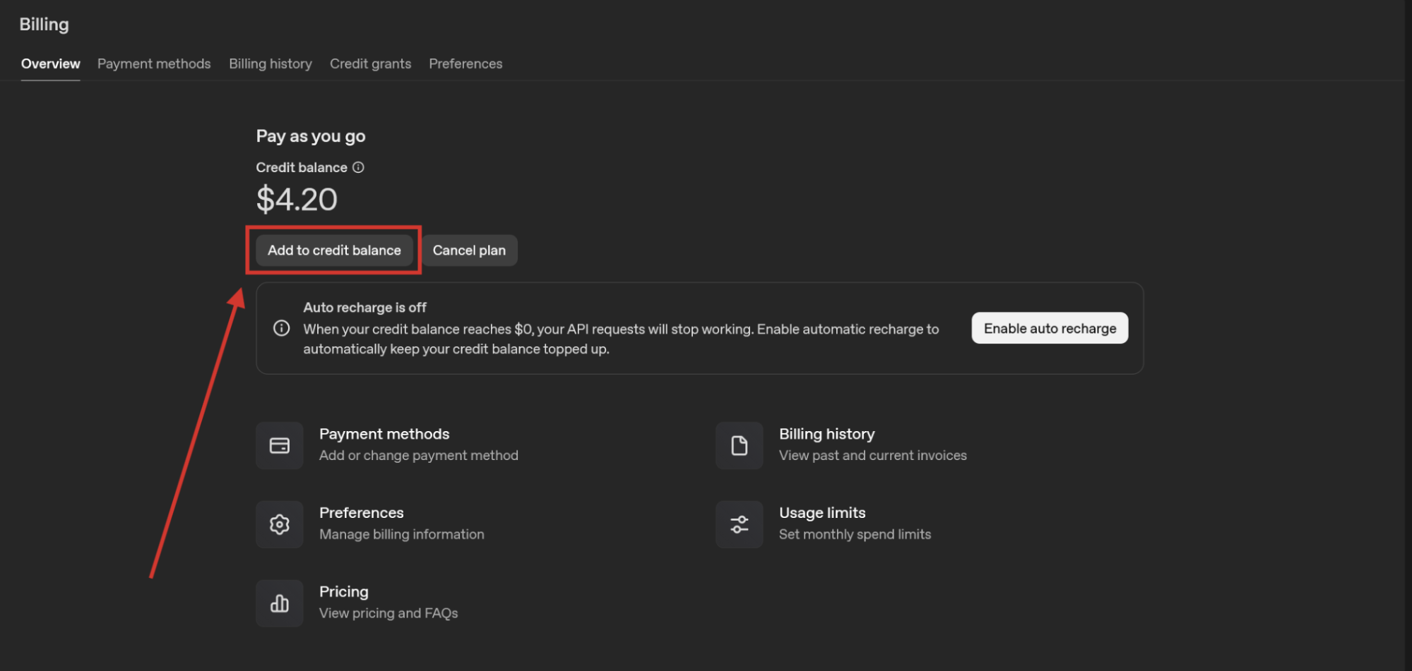Open the Credit grants tab
Viewport: 1412px width, 671px height.
(x=370, y=64)
